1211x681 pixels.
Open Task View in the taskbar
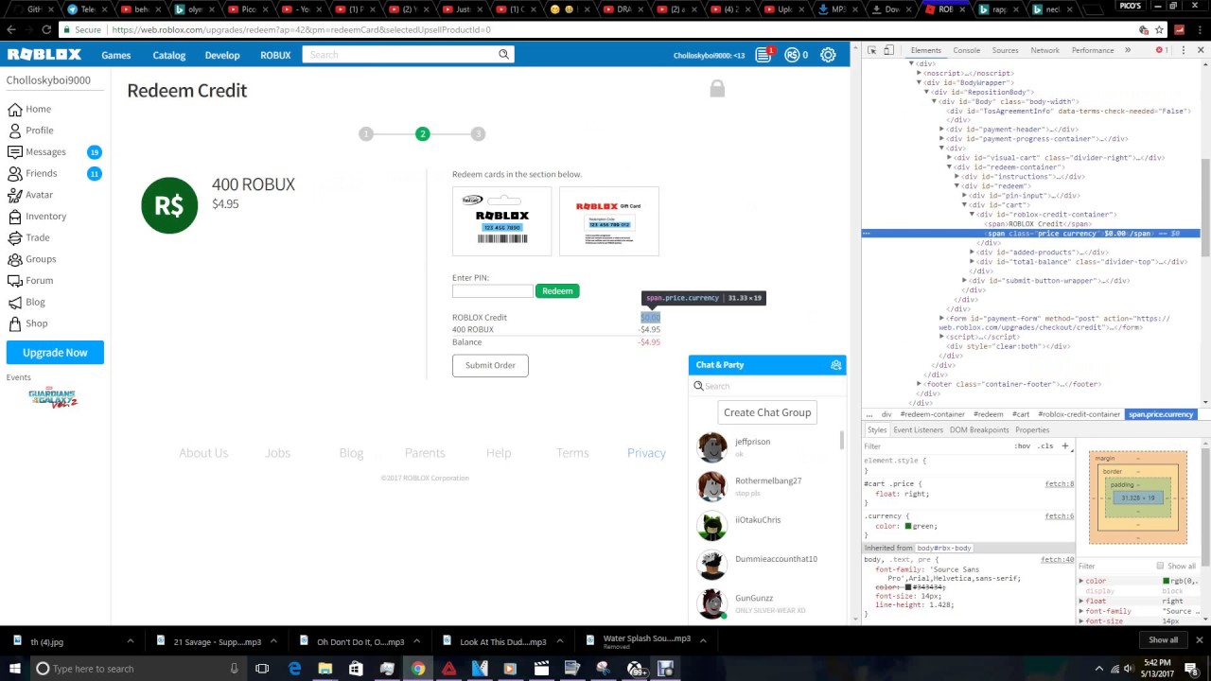[x=262, y=669]
